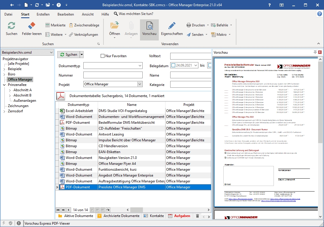
Task: Click the Suchen ribbon icon
Action: tap(11, 26)
